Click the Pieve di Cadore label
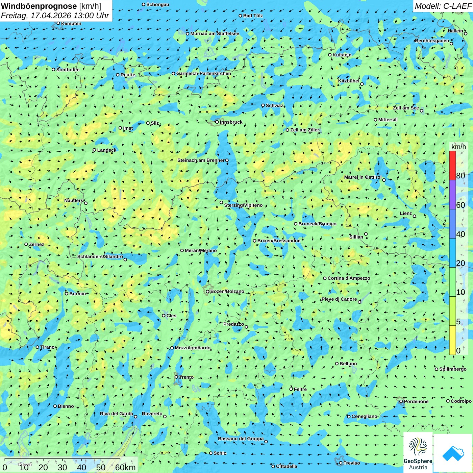Viewport: 473px width, 473px height. (x=339, y=299)
